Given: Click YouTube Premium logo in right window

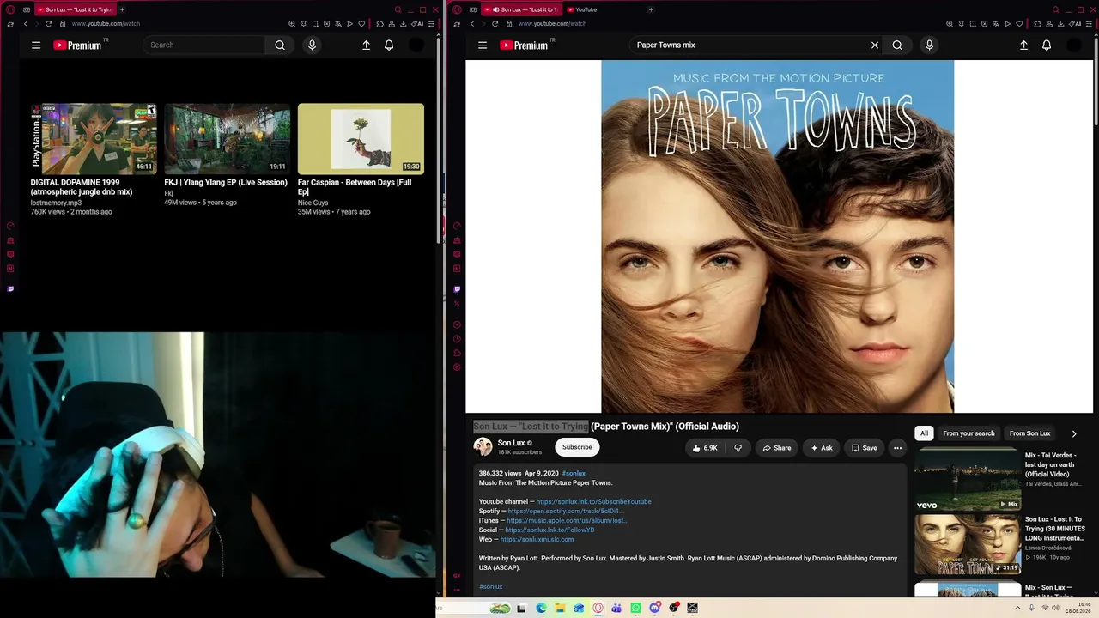Looking at the screenshot, I should click(524, 45).
